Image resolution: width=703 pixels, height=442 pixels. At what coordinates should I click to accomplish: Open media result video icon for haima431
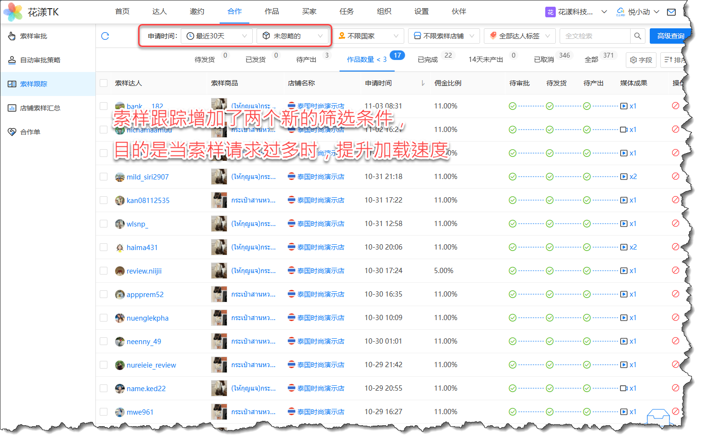pos(624,247)
